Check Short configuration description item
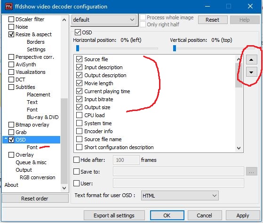The width and height of the screenshot is (263, 223). pos(79,147)
